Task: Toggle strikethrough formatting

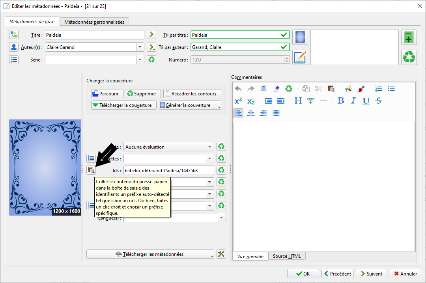Action: [x=378, y=101]
